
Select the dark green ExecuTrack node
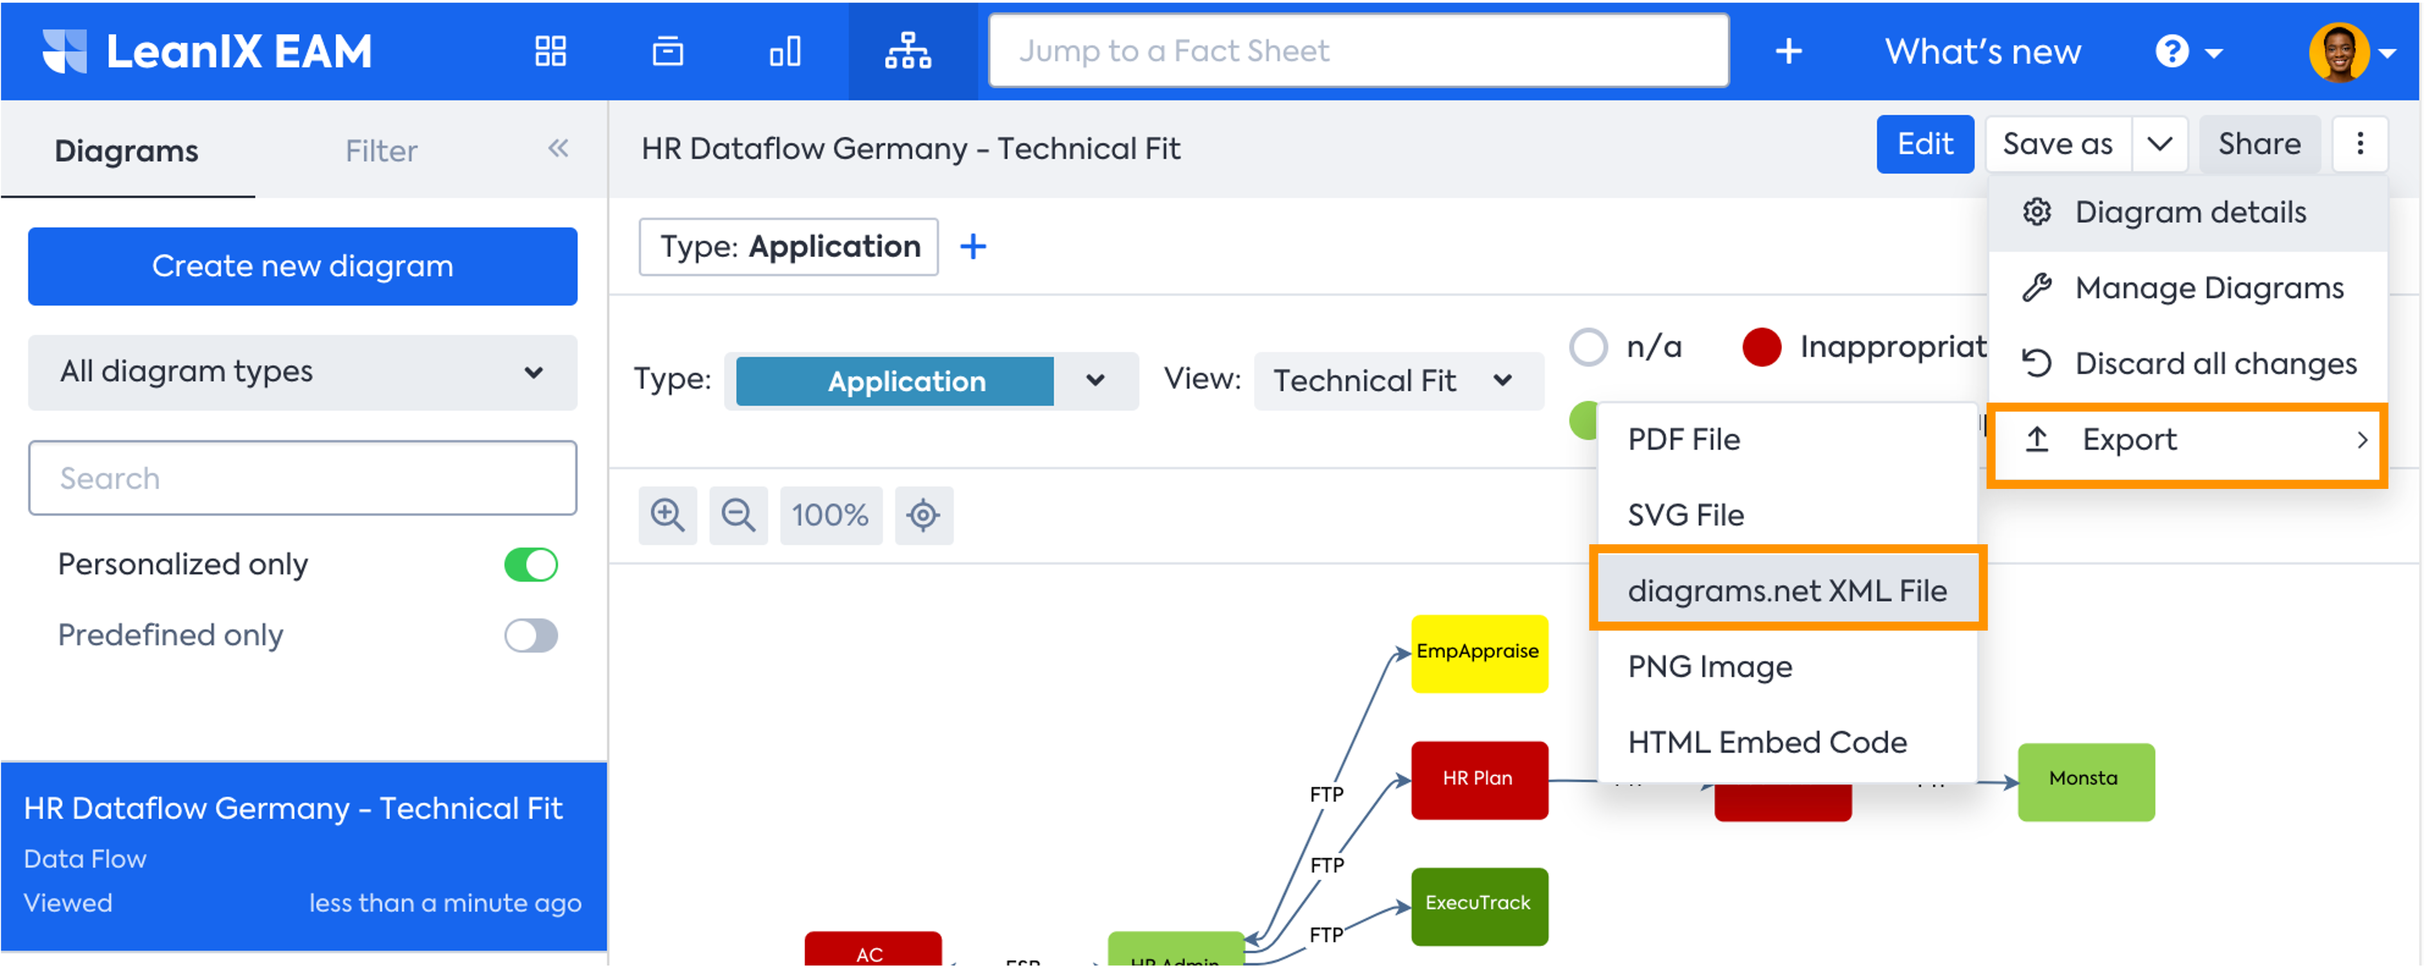pos(1479,906)
